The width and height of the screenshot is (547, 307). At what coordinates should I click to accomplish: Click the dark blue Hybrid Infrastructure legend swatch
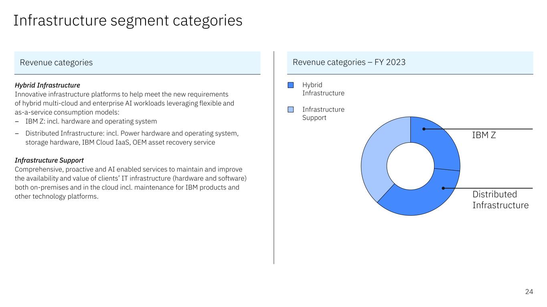tap(291, 85)
